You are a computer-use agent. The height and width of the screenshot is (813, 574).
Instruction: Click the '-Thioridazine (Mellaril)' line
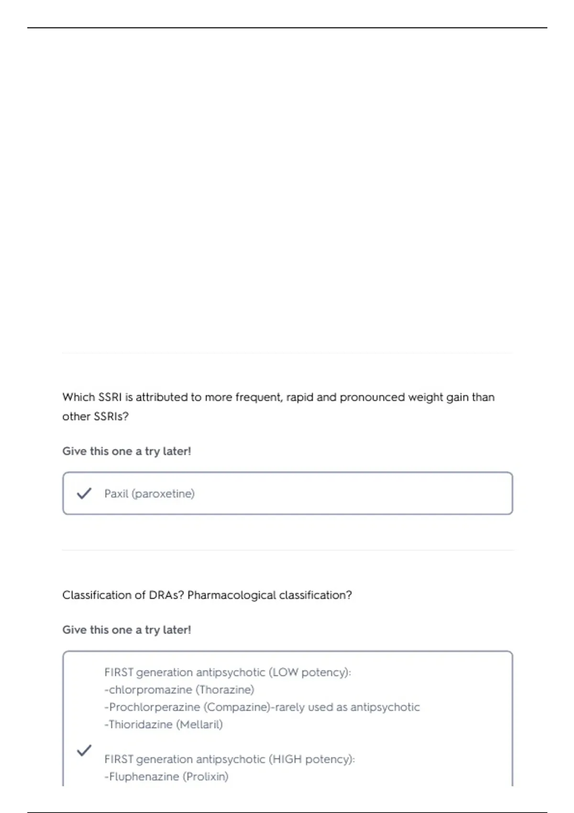click(x=164, y=725)
